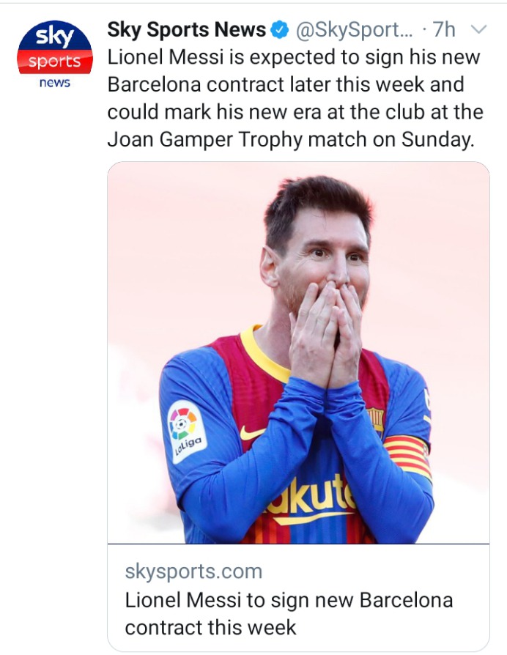The width and height of the screenshot is (507, 655).
Task: Click the blue verified badge icon
Action: pos(280,29)
